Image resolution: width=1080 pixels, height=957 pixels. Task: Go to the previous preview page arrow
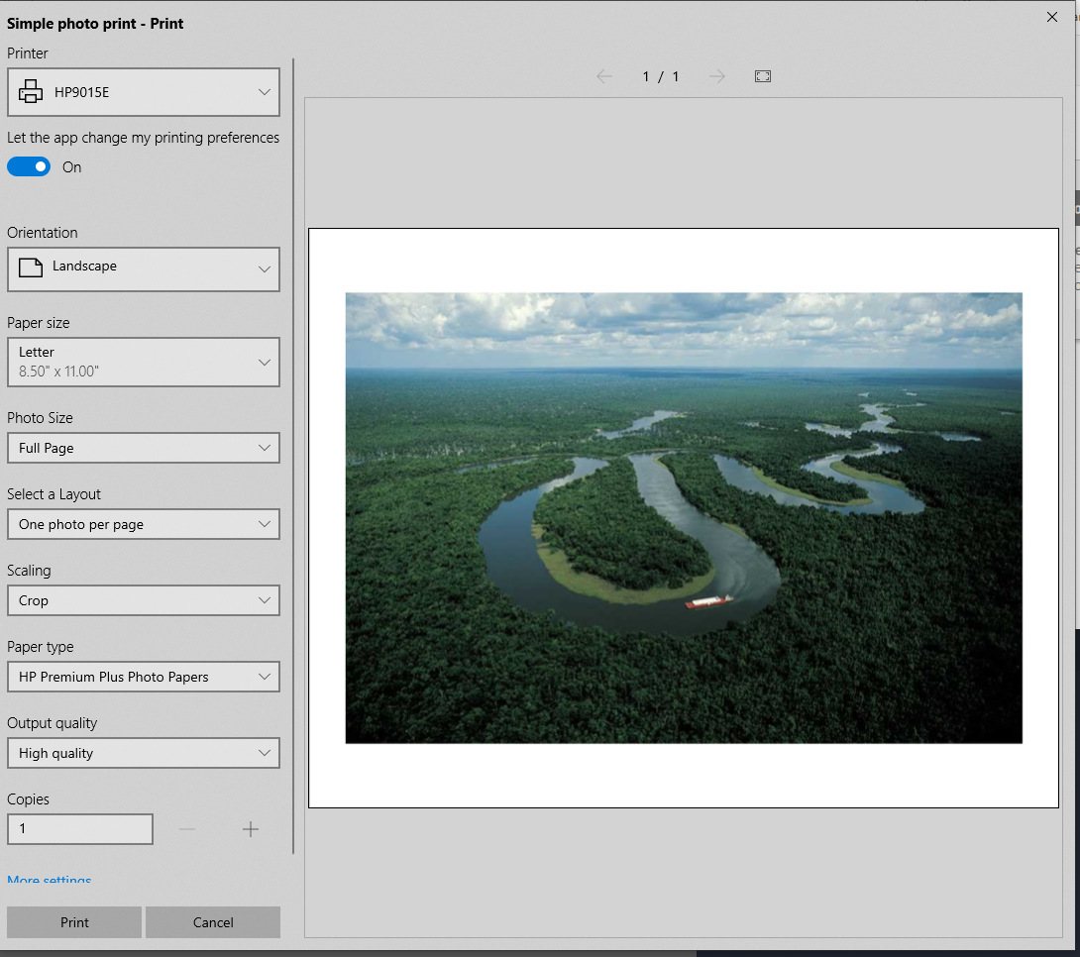point(604,76)
